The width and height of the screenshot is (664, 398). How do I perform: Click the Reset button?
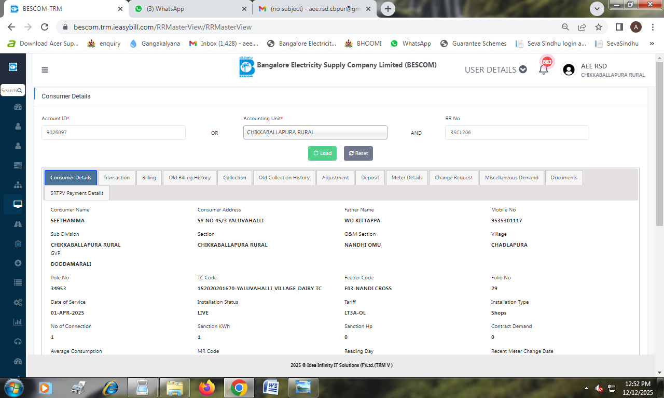tap(358, 153)
